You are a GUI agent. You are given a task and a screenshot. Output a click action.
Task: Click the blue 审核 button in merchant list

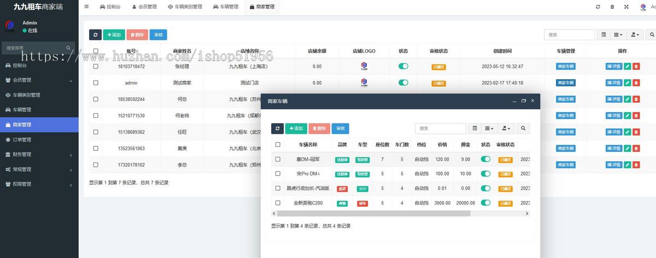click(x=159, y=34)
